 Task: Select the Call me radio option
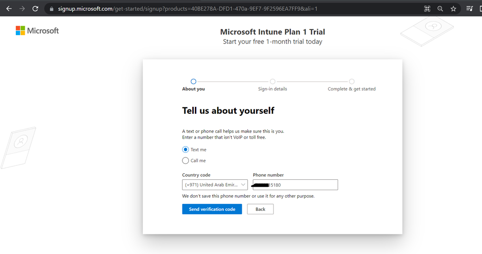185,160
